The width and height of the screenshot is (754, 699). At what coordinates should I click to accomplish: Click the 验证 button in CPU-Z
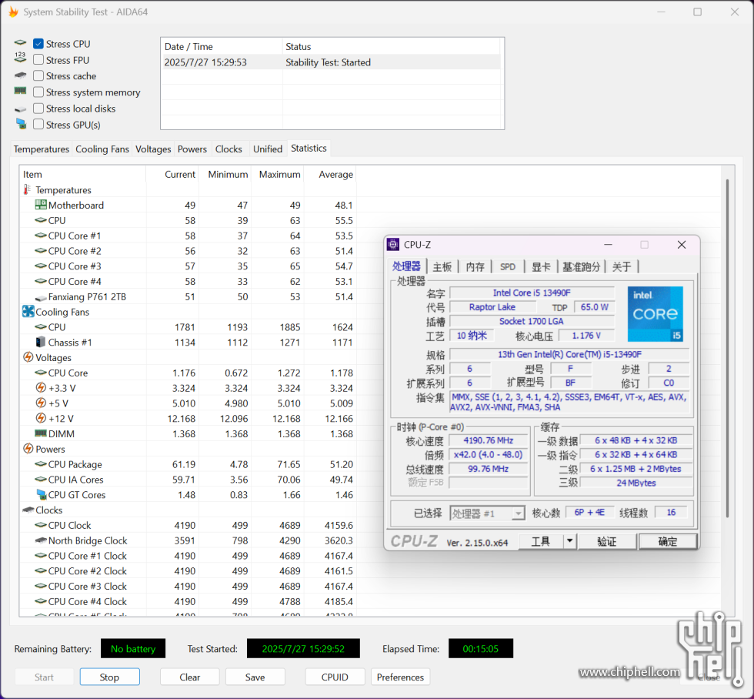point(607,542)
